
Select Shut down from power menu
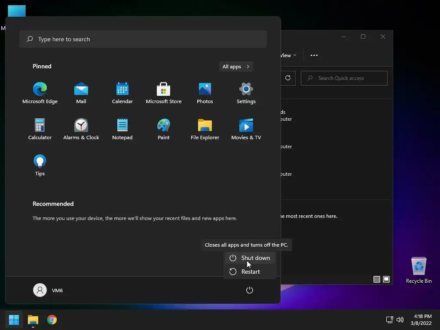pos(250,258)
